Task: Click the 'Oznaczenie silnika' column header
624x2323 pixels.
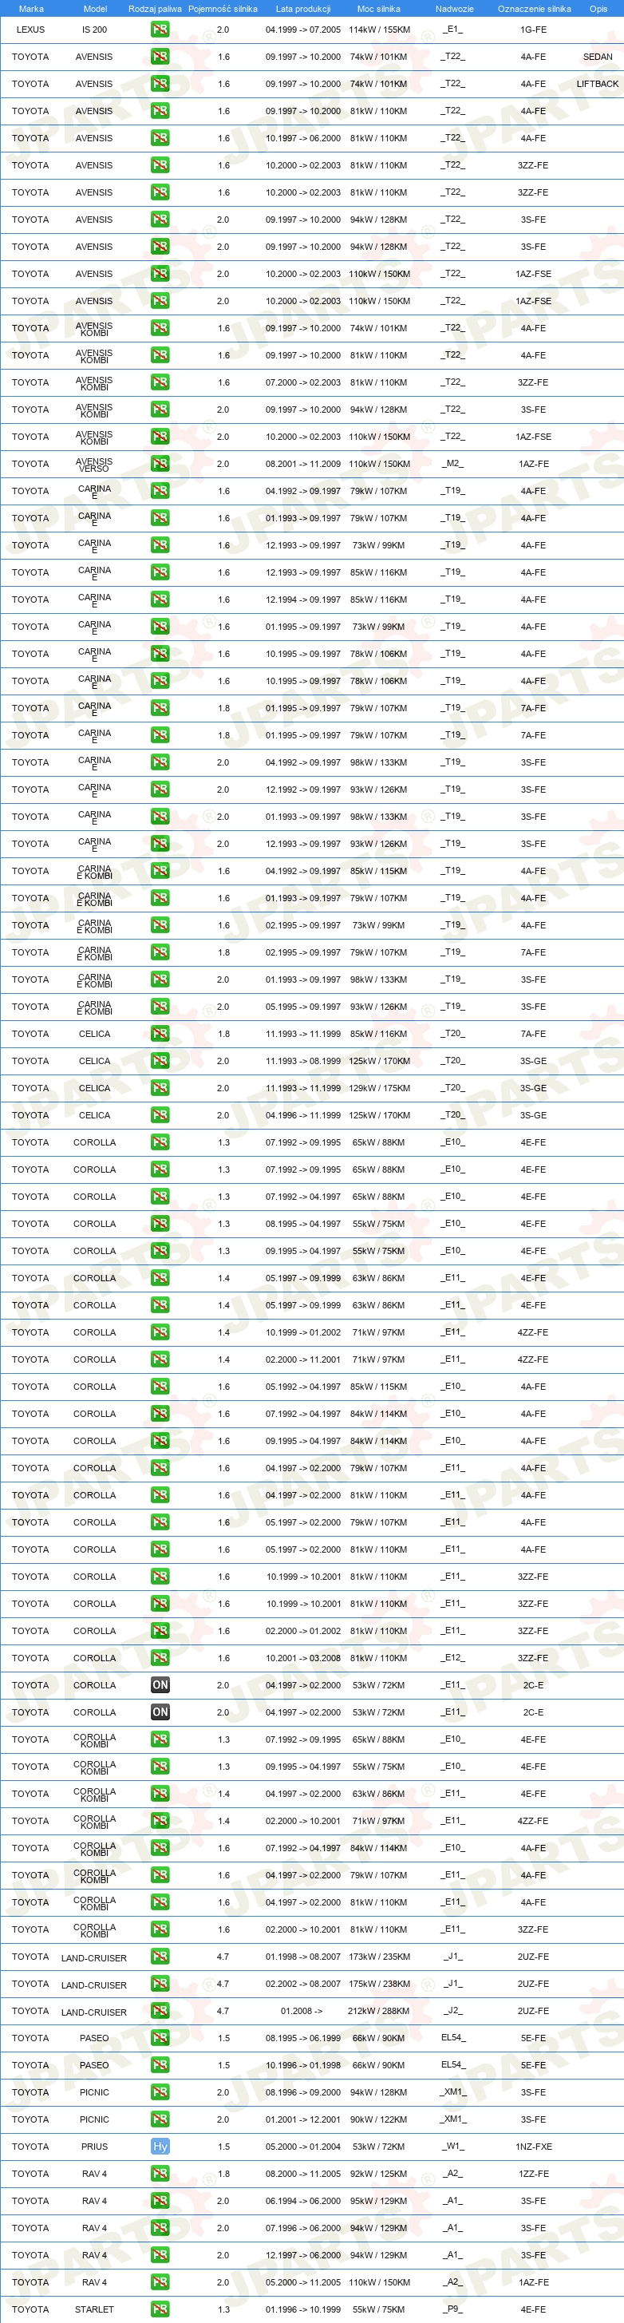Action: click(534, 8)
